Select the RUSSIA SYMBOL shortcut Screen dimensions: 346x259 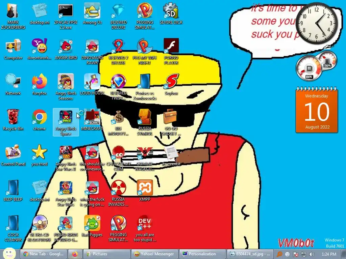pos(145,123)
